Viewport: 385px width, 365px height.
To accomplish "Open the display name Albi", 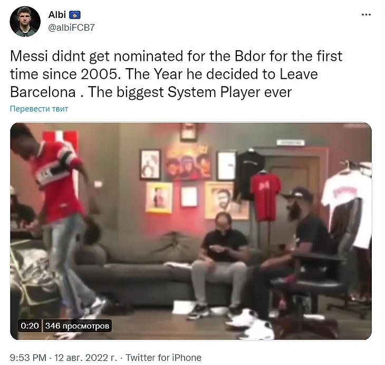I will [x=57, y=15].
